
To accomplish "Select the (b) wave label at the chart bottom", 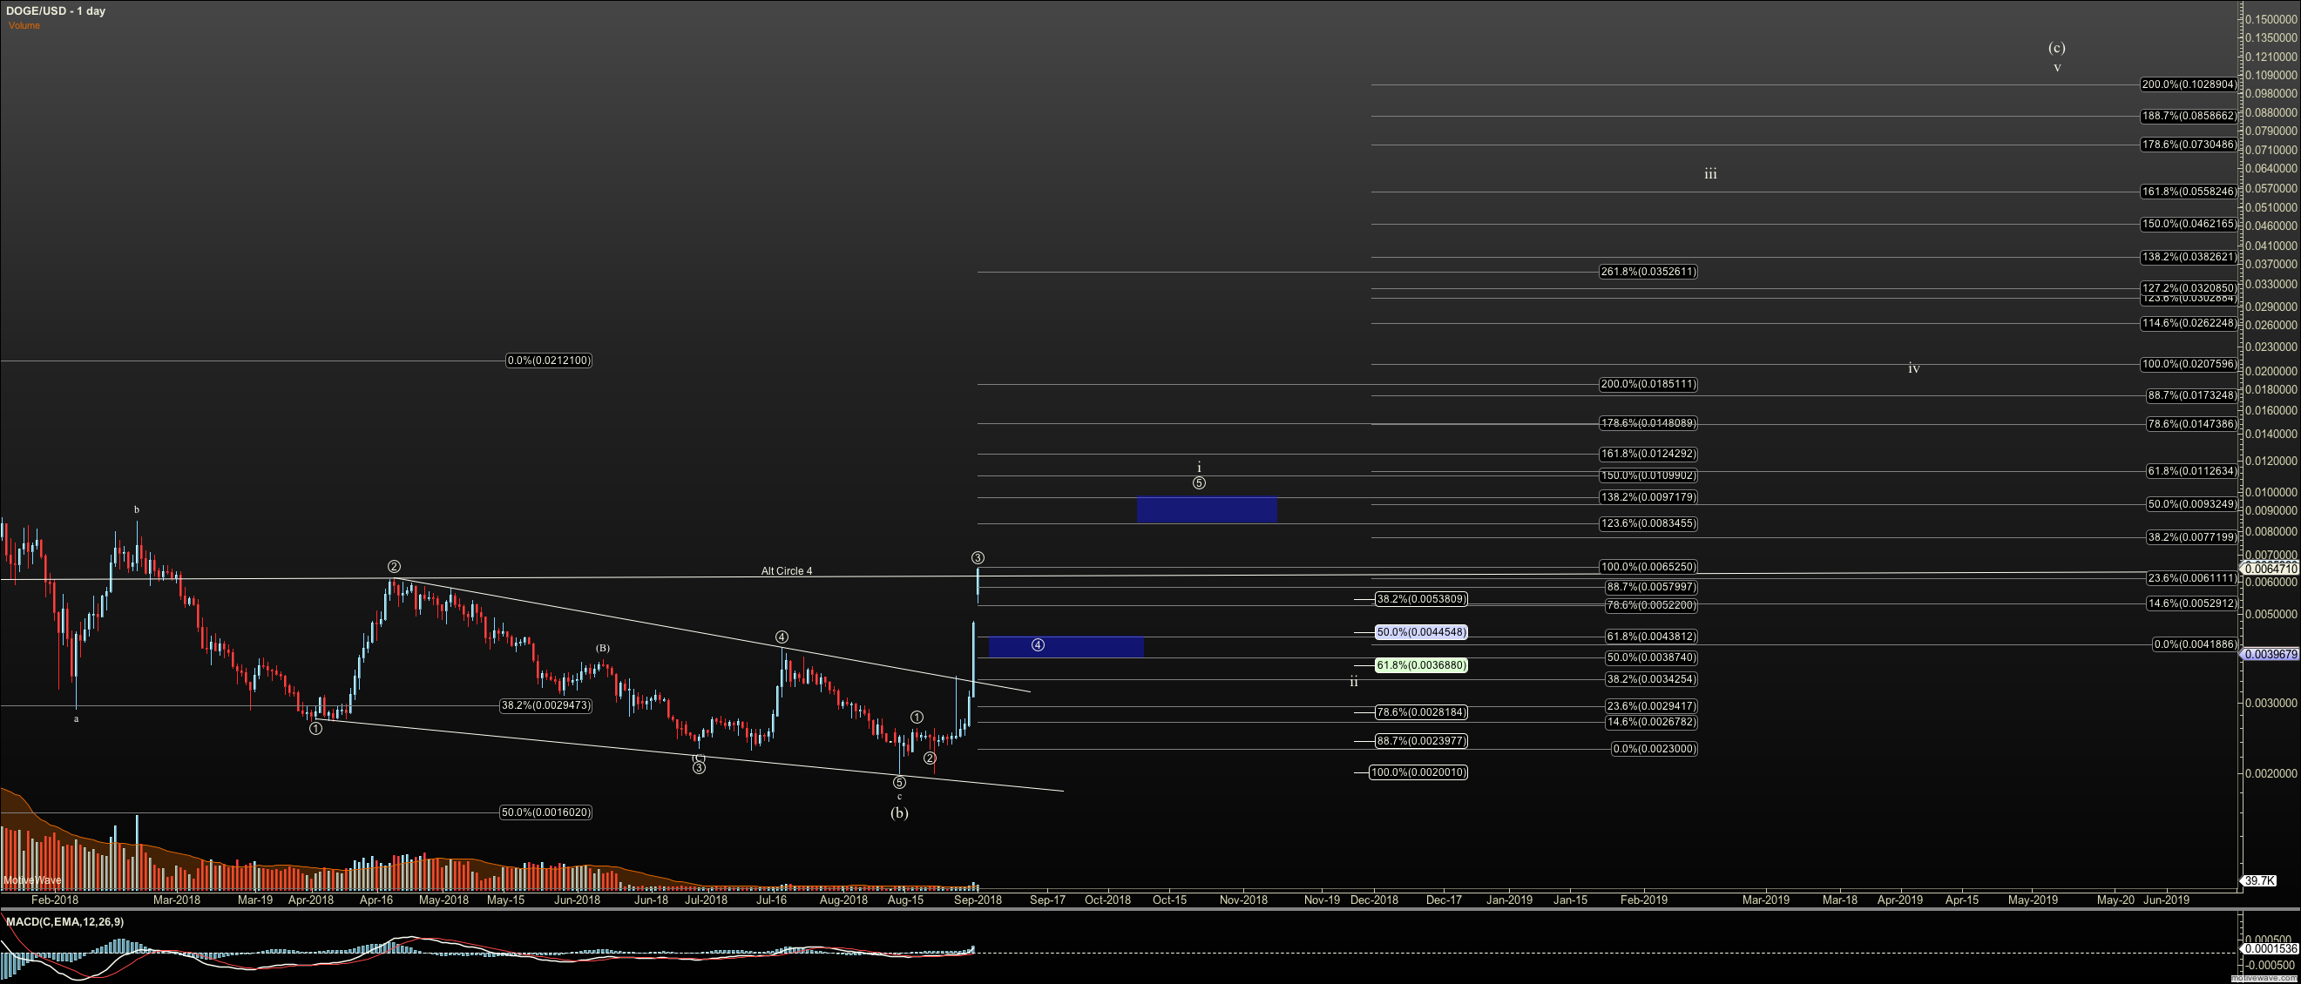I will click(x=898, y=812).
